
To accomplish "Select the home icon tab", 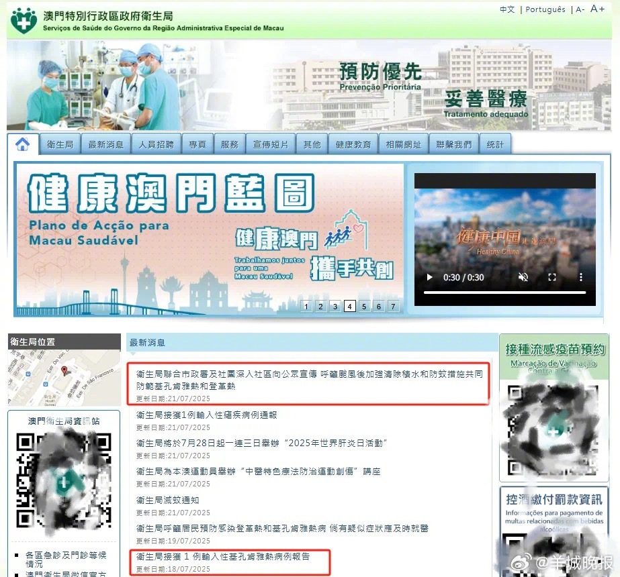I will pos(23,143).
